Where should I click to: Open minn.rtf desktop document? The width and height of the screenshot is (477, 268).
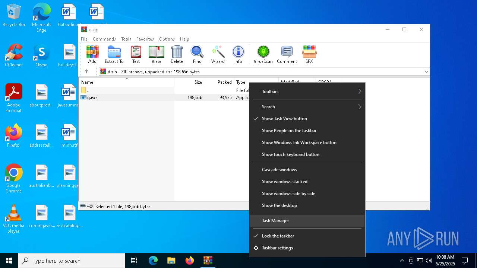[69, 136]
